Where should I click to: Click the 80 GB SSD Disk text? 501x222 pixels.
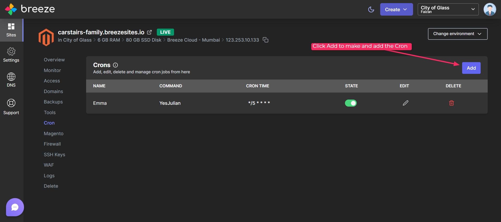pyautogui.click(x=144, y=40)
